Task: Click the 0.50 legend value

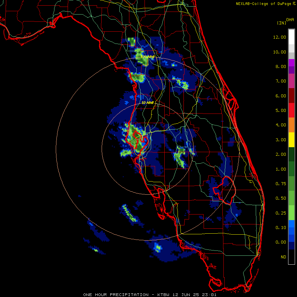Action: point(281,198)
